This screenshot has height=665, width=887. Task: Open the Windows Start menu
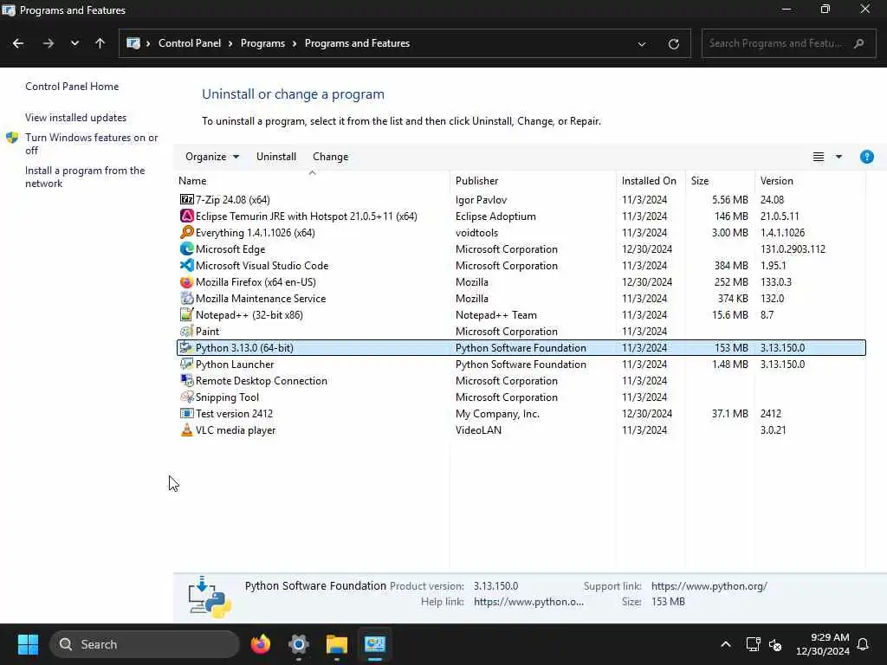28,644
